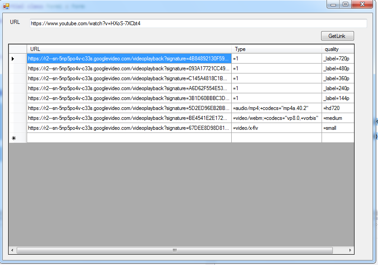Select the _label=240p quality cell
378x265 pixels.
(338, 88)
